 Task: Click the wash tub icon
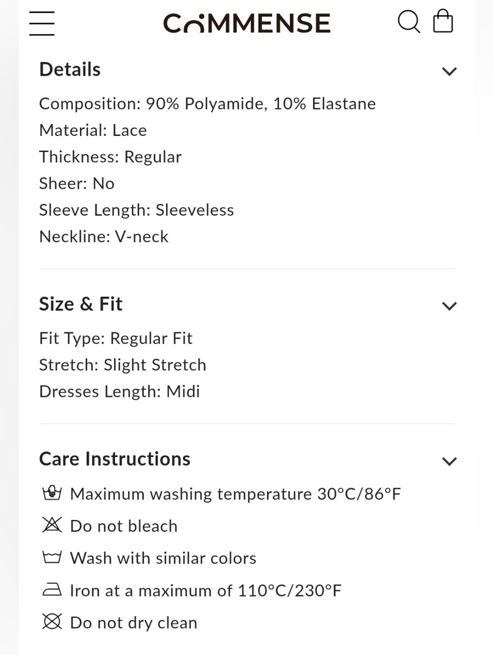pyautogui.click(x=52, y=557)
